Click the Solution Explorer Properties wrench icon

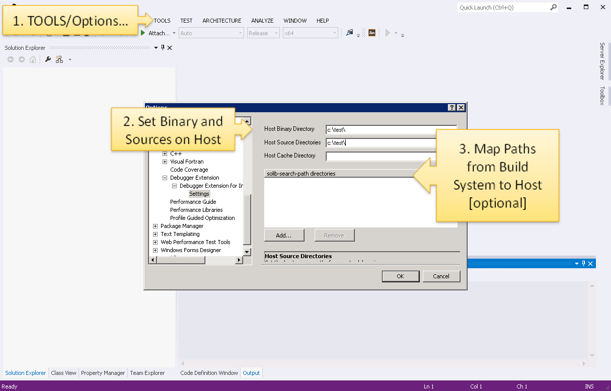pyautogui.click(x=48, y=59)
